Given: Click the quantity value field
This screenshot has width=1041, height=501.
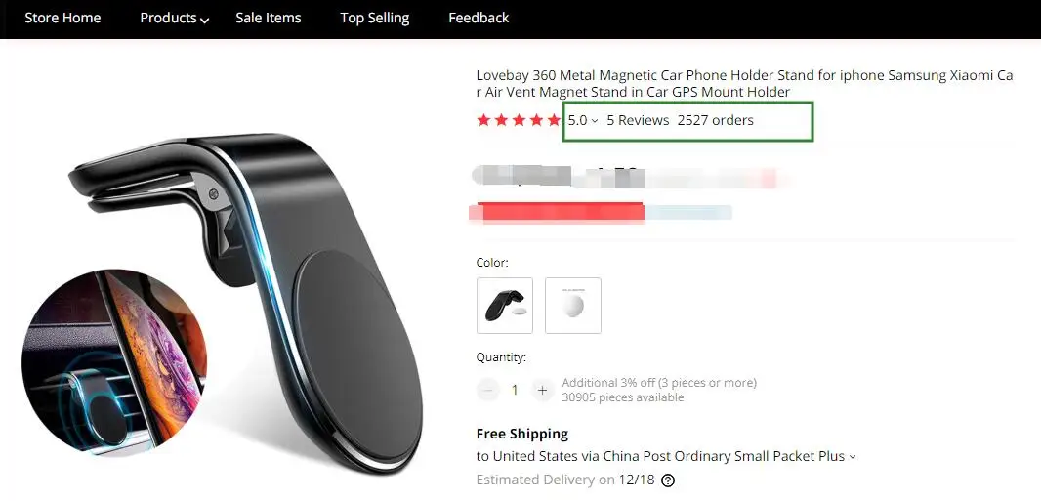Looking at the screenshot, I should (x=515, y=391).
